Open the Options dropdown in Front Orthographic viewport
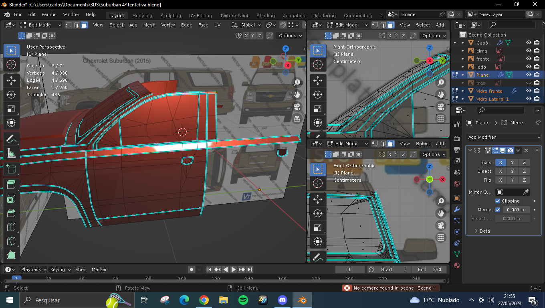545x308 pixels. click(x=434, y=154)
